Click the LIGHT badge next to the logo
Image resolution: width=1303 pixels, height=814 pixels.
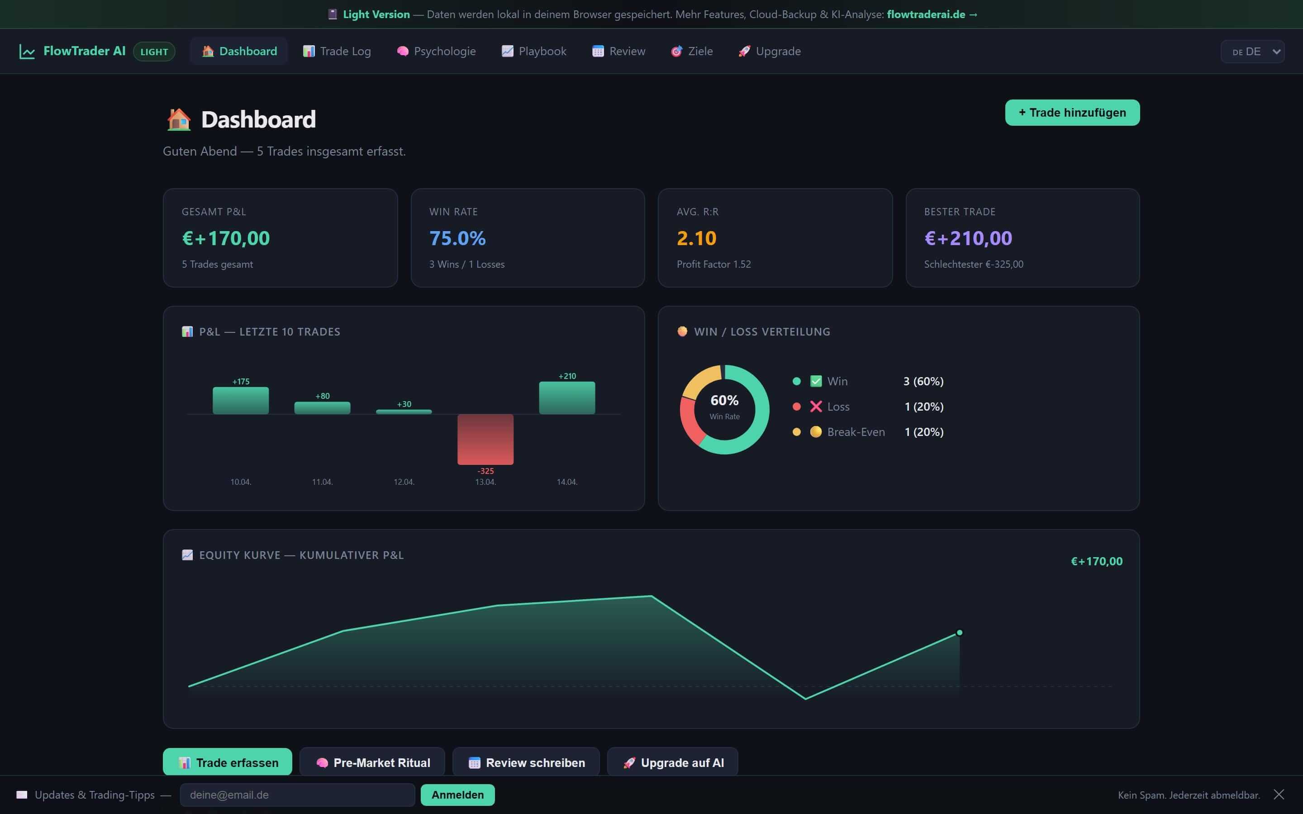(154, 52)
